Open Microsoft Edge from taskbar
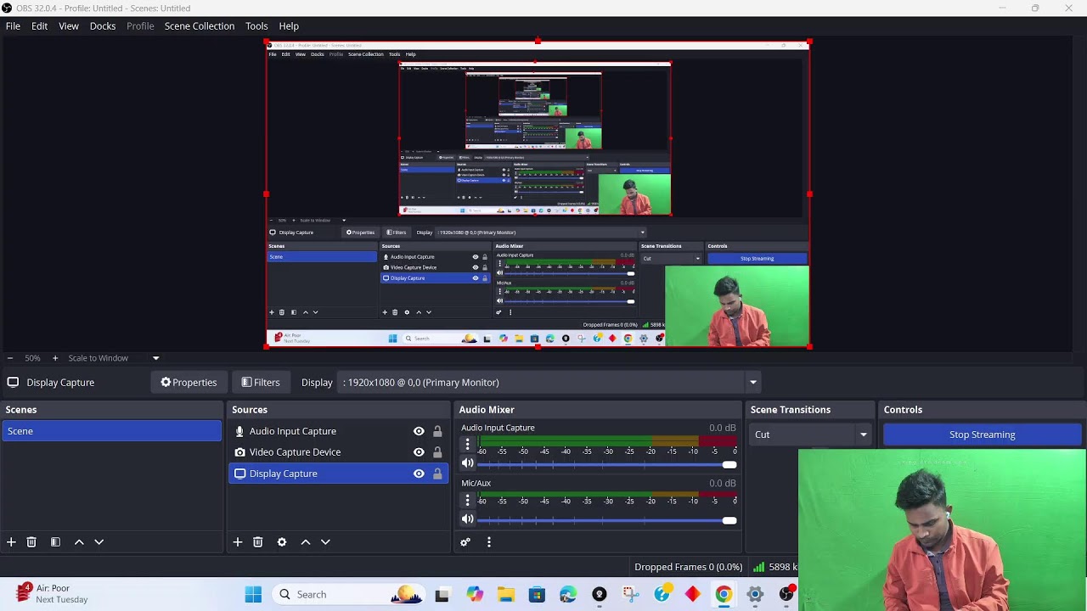Viewport: 1087px width, 611px height. point(568,594)
